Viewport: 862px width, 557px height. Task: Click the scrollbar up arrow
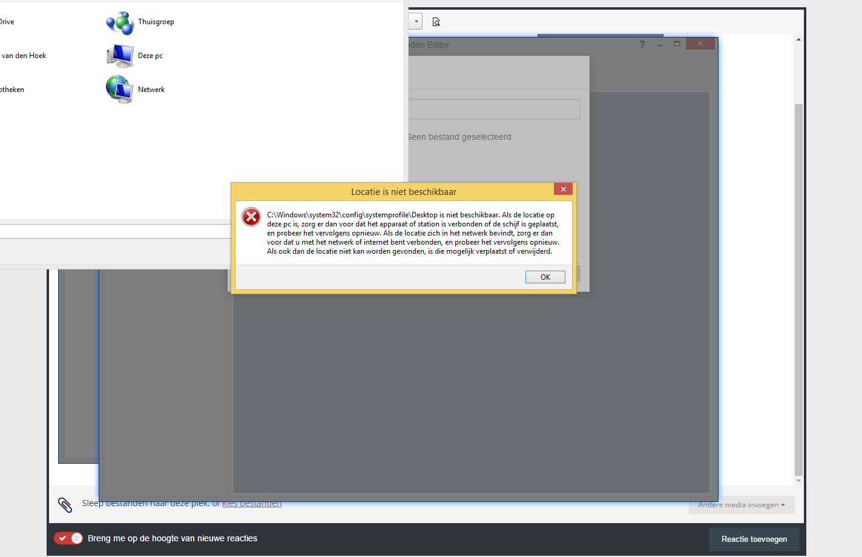798,39
